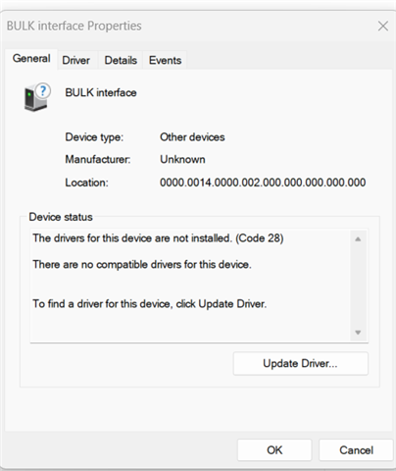Screen dimensions: 396x471
Task: Click the device status scrollbar track
Action: tap(358, 286)
